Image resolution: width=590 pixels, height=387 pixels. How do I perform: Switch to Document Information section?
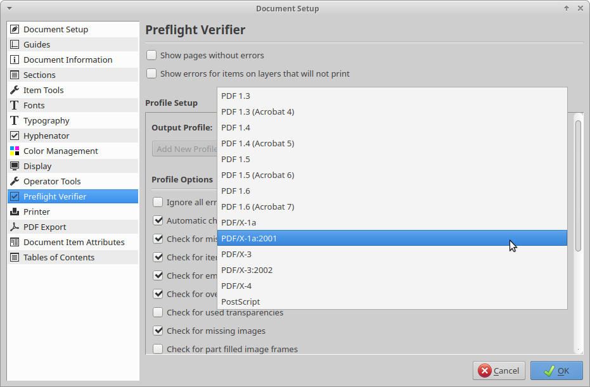click(68, 60)
